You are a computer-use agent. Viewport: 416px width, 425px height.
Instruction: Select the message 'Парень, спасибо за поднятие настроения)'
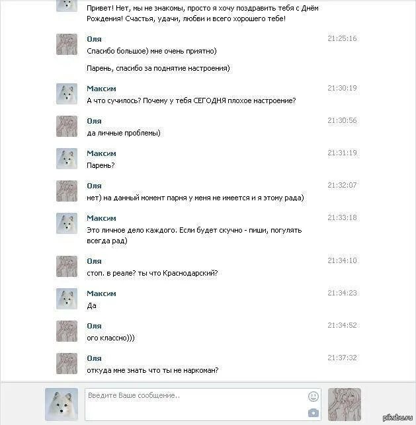(158, 68)
